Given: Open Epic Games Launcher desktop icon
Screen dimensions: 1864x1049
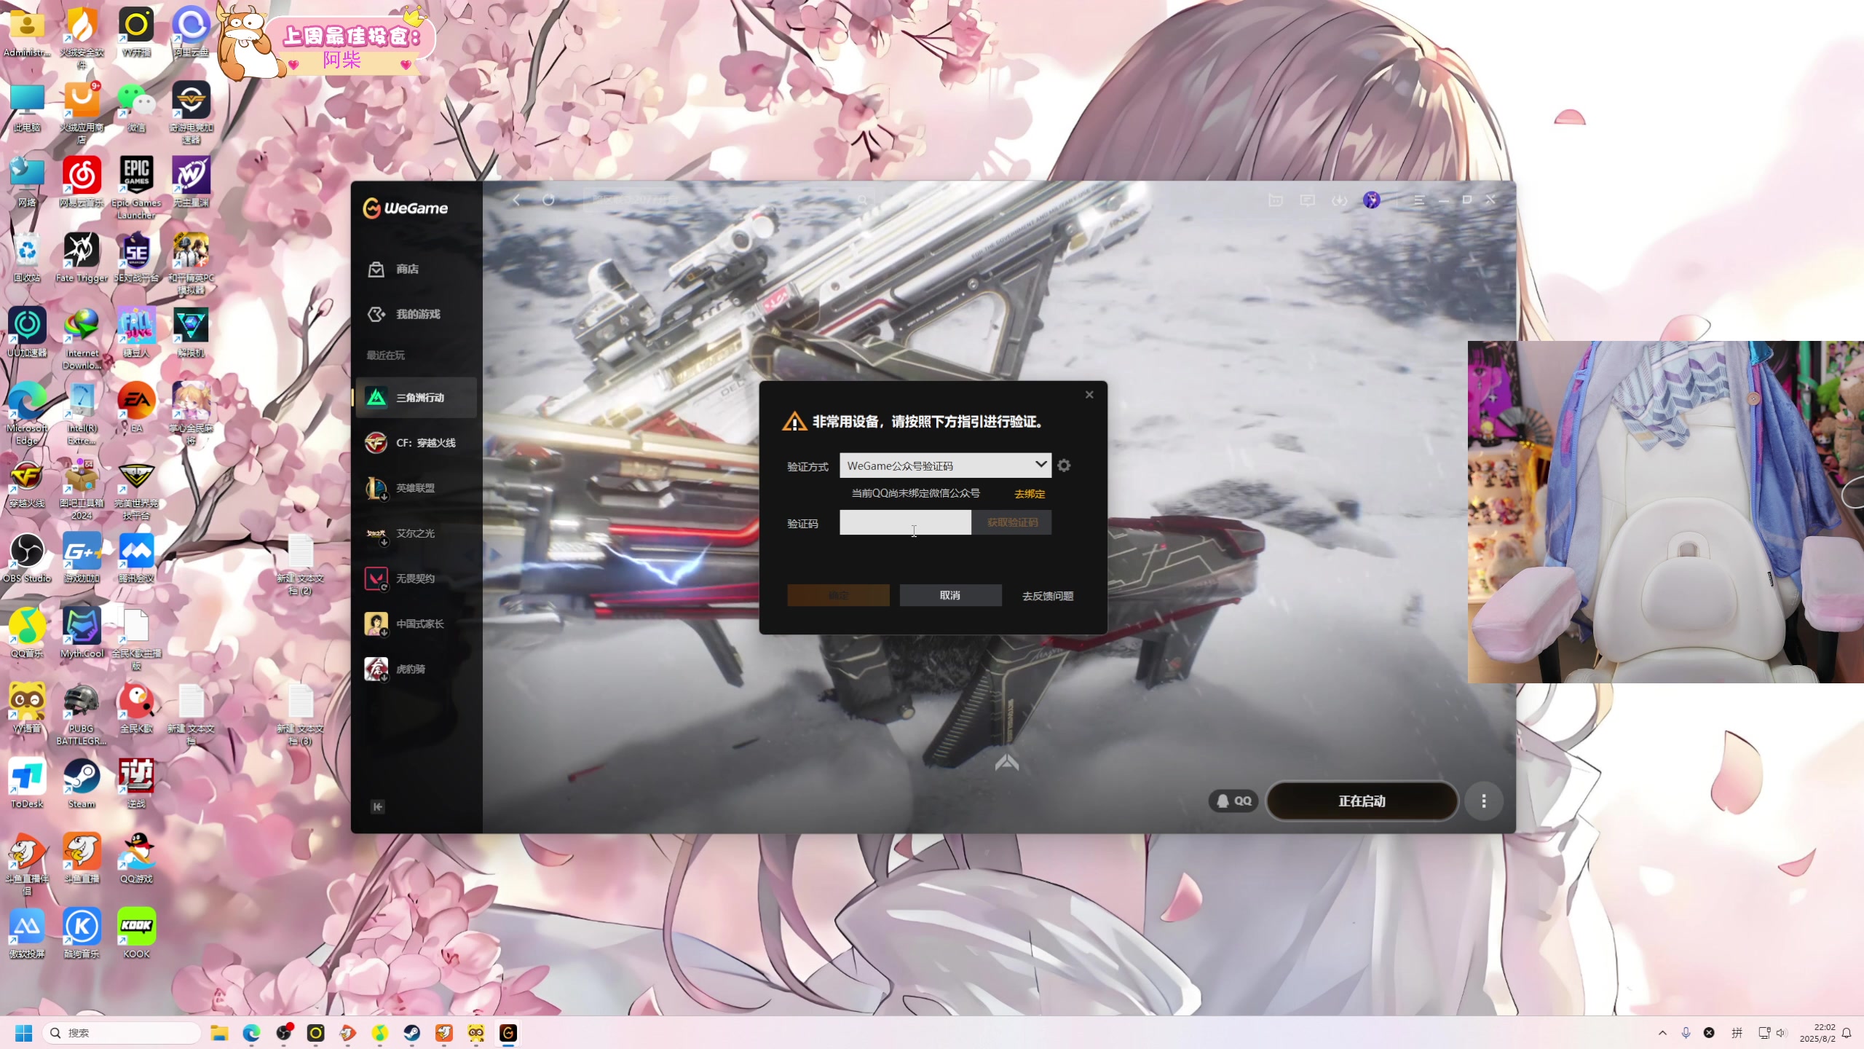Looking at the screenshot, I should 136,188.
